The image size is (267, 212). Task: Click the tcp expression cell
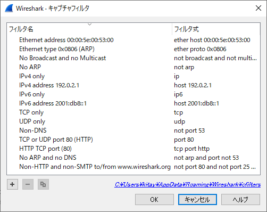[x=178, y=112]
